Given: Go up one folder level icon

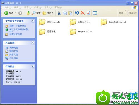Looking at the screenshot, I should coord(28,13).
